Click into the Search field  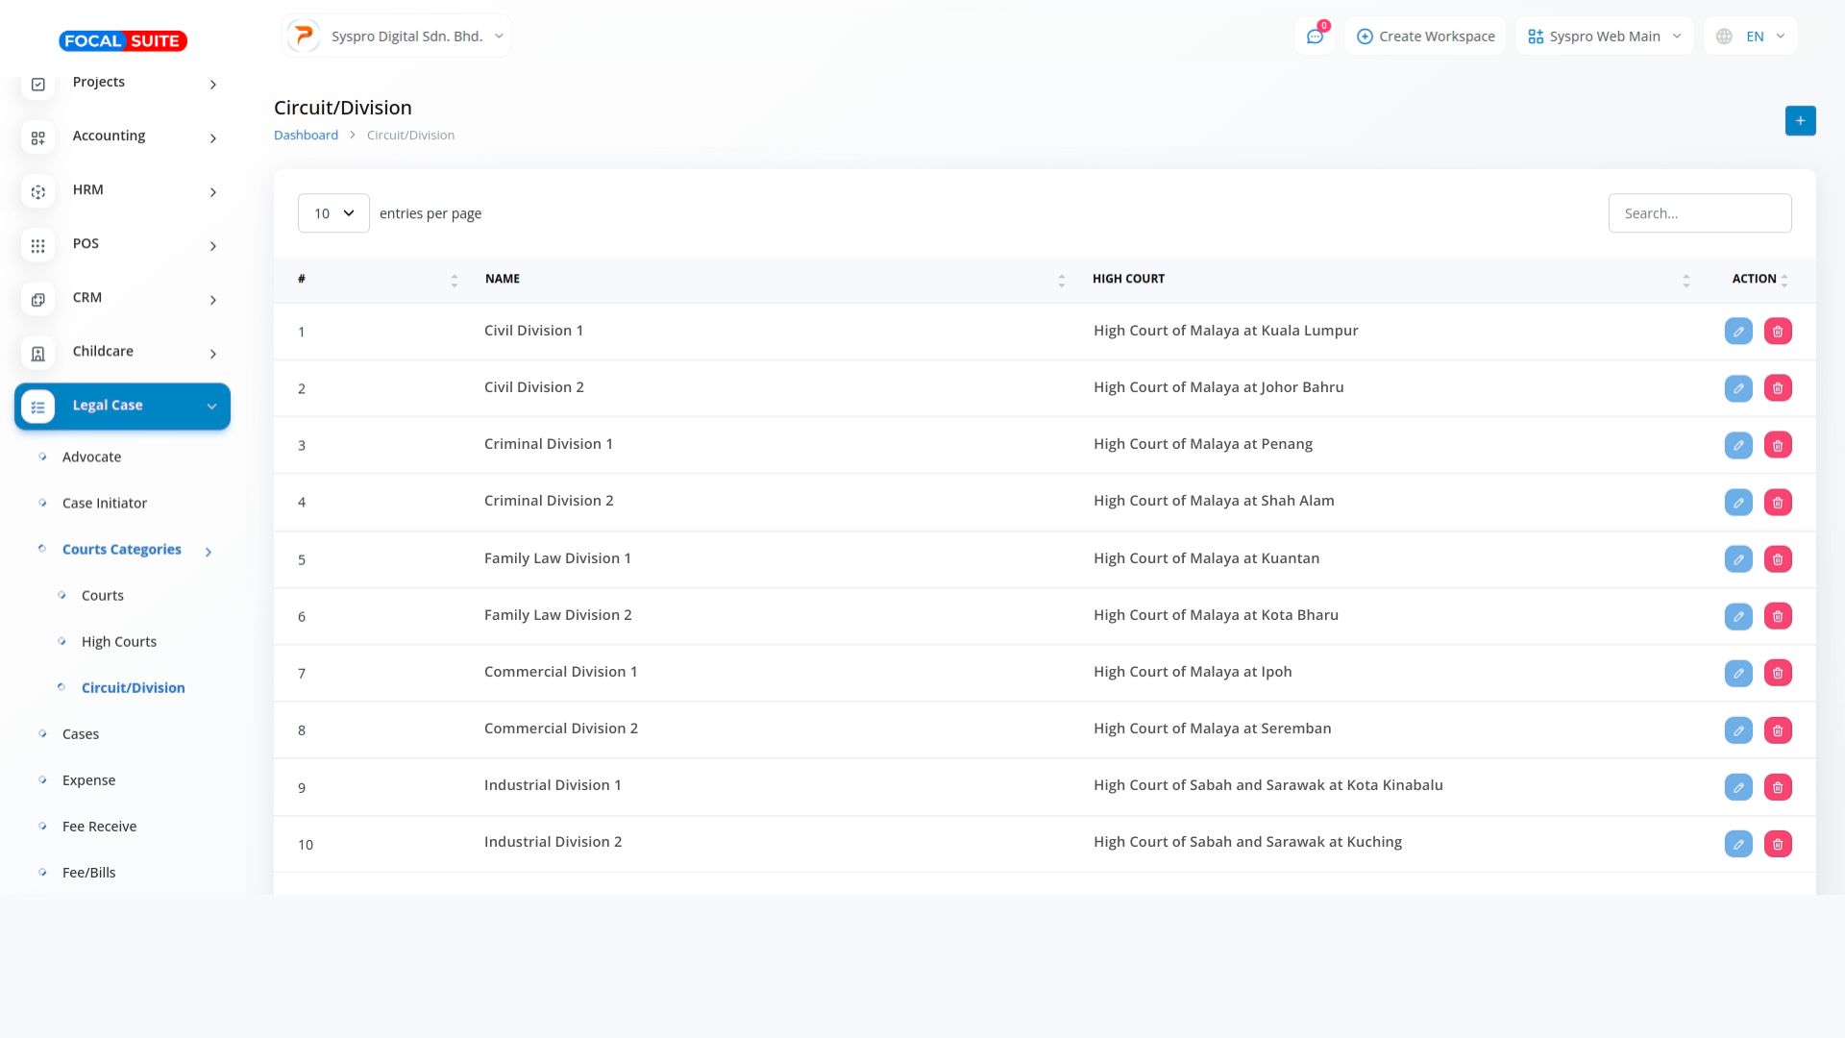(x=1699, y=213)
